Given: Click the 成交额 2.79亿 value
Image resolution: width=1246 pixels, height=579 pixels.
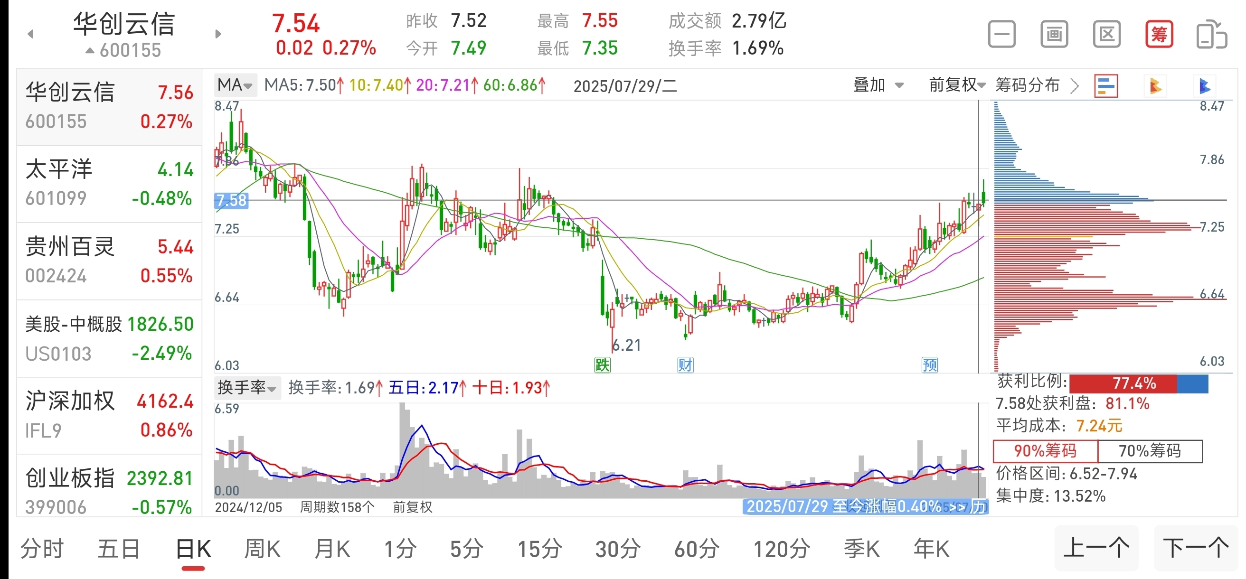Looking at the screenshot, I should [759, 21].
